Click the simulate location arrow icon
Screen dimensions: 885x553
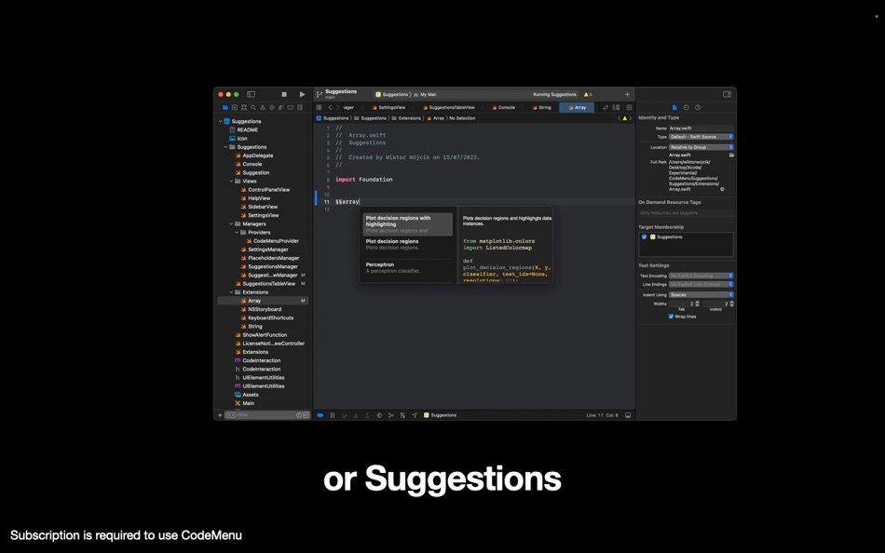click(415, 415)
